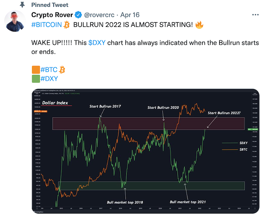263x219 pixels.
Task: Click the pinned tweet pin icon
Action: [22, 5]
